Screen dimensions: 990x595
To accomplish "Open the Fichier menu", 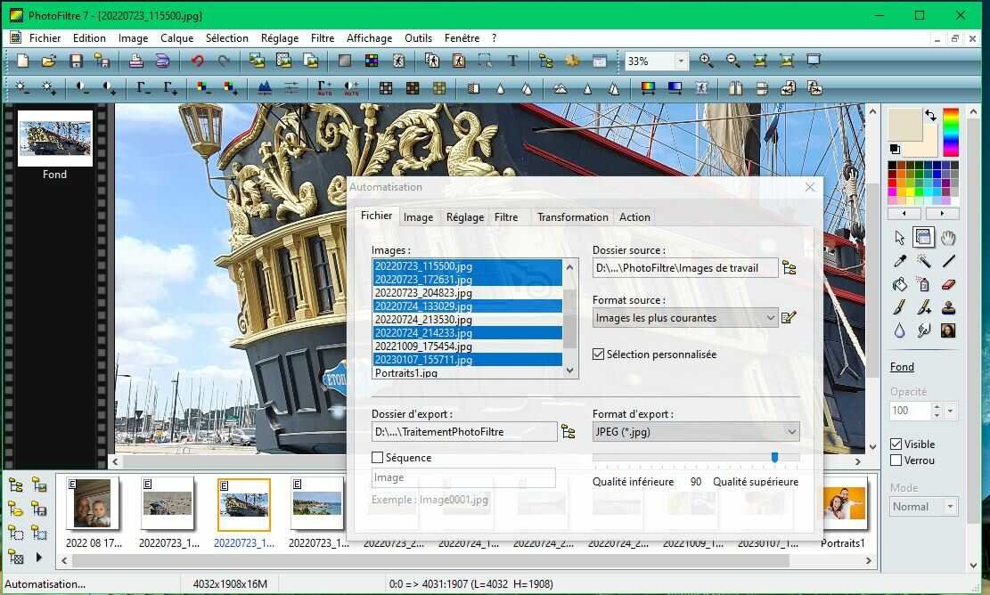I will tap(45, 38).
